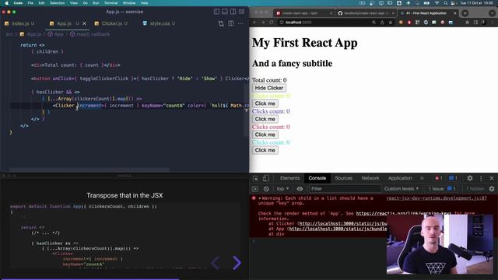This screenshot has width=498, height=280.
Task: Click the open changes (compare) editor icon
Action: pos(221,23)
